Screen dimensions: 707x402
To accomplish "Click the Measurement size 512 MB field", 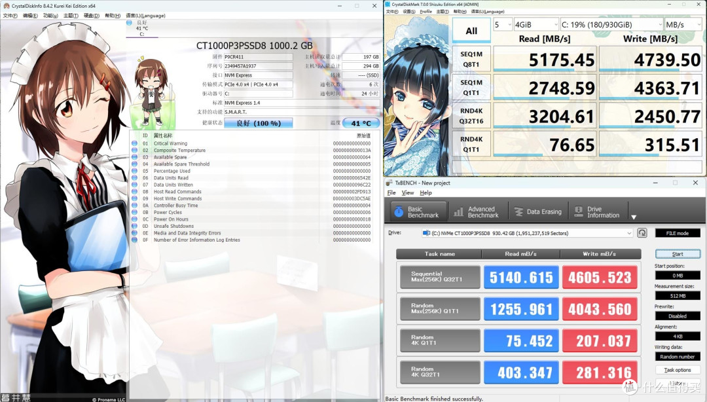I will 678,296.
